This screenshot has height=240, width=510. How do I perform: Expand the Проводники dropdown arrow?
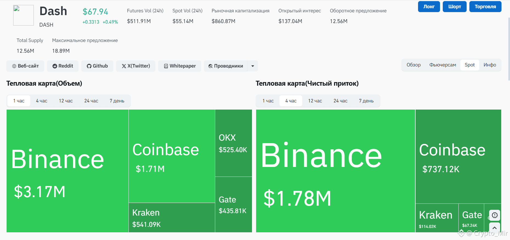click(x=253, y=66)
